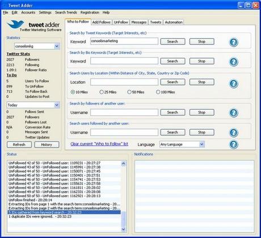Open the Accounts menu
This screenshot has width=261, height=238.
tap(28, 12)
